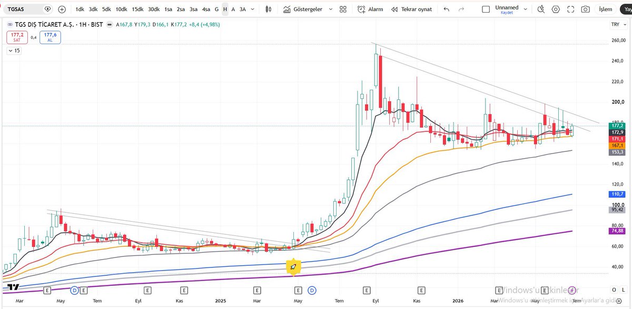Click the gray 153,3 price label
The height and width of the screenshot is (309, 632).
pos(617,152)
